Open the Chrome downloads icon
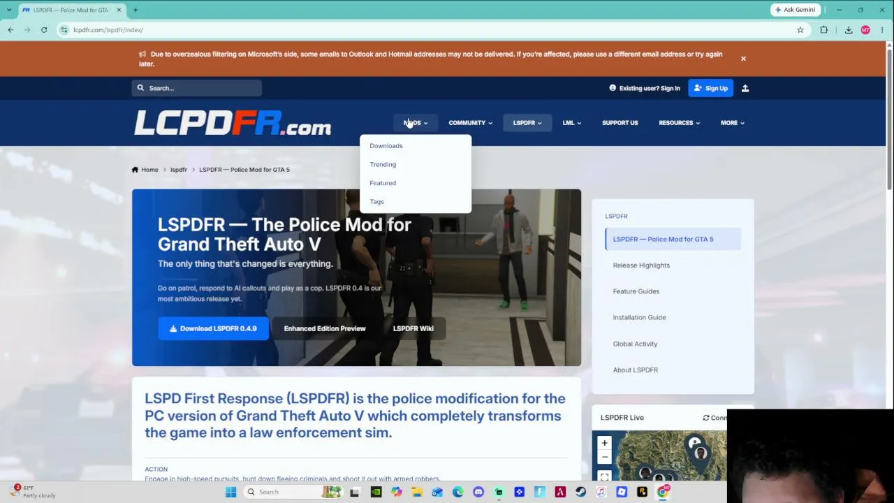Image resolution: width=894 pixels, height=503 pixels. pyautogui.click(x=849, y=30)
